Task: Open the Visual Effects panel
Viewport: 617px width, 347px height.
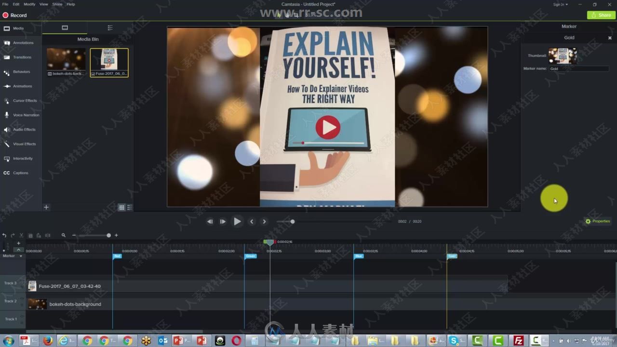Action: [x=21, y=144]
